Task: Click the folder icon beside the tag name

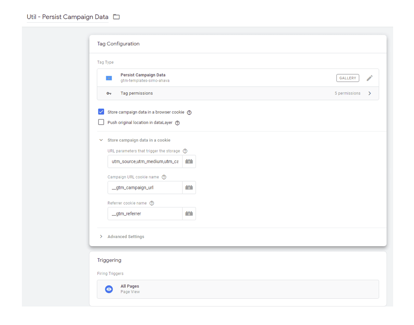Action: (116, 17)
